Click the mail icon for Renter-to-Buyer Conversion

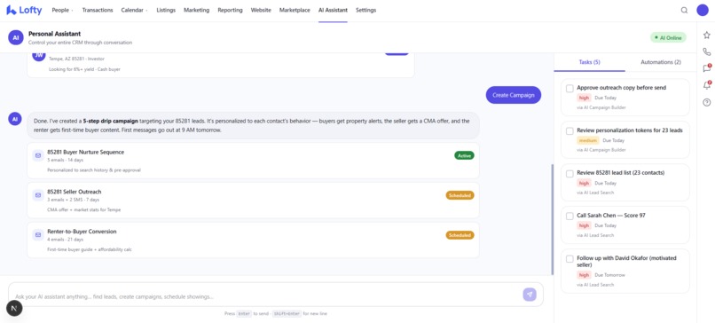click(x=38, y=235)
